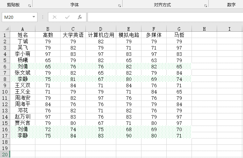Click 马哲 score 70 in row 16
243x158 pixels.
coord(179,129)
